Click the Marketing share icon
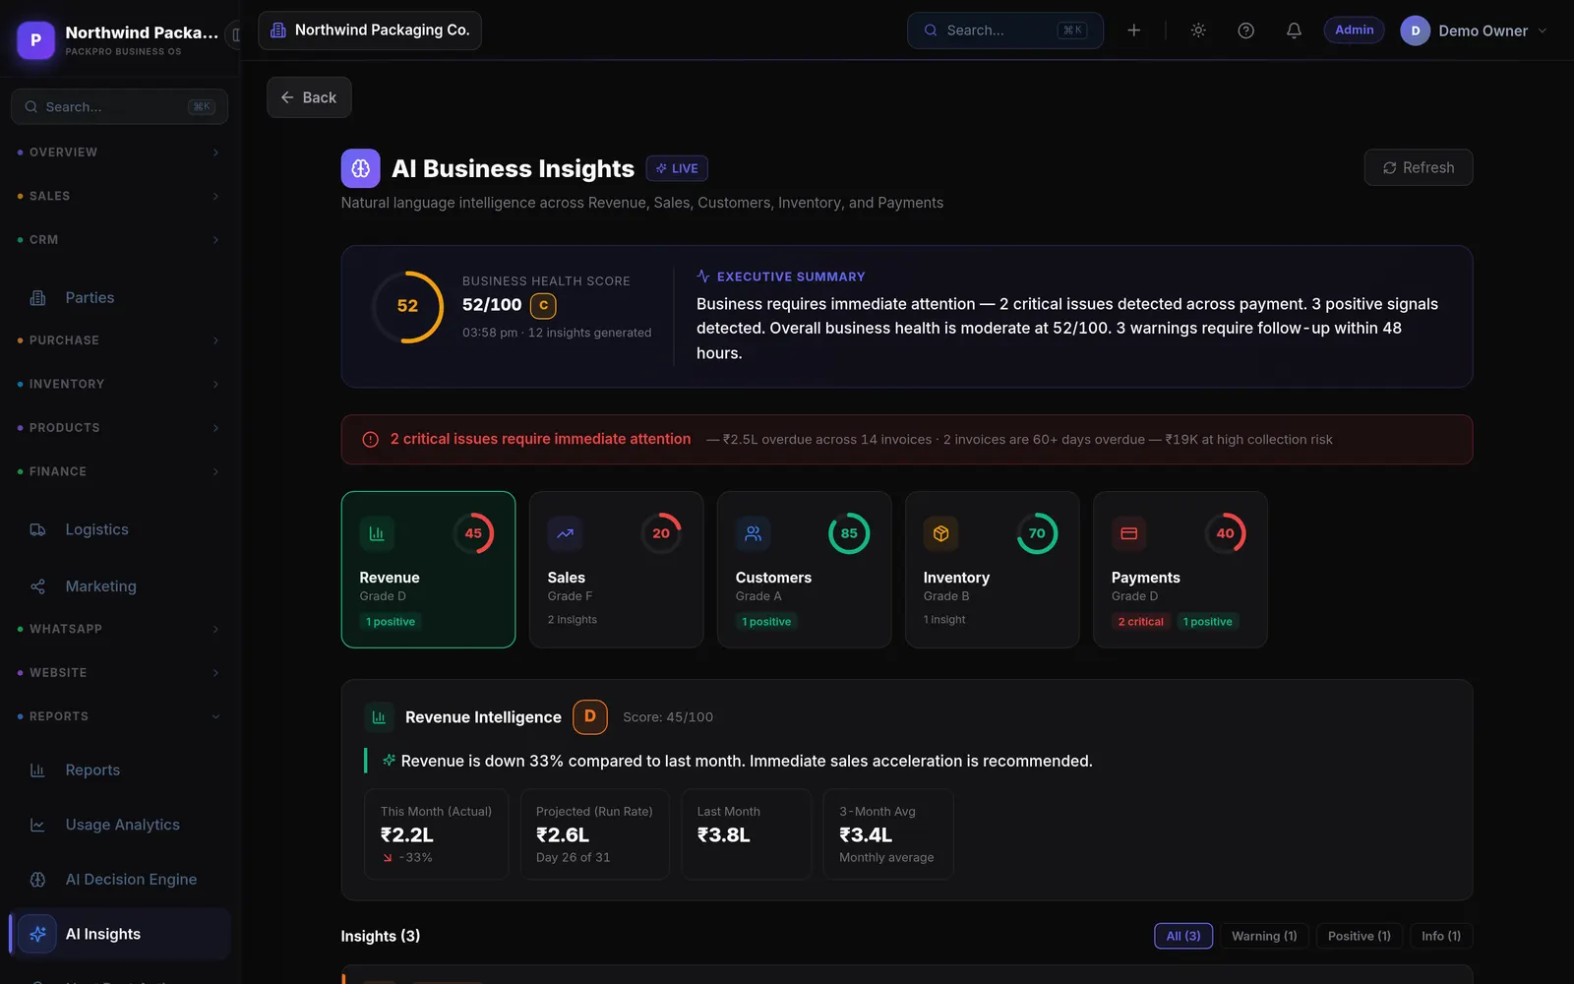 (37, 586)
